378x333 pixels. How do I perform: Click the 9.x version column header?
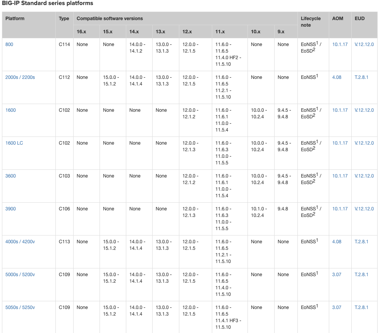coord(286,32)
